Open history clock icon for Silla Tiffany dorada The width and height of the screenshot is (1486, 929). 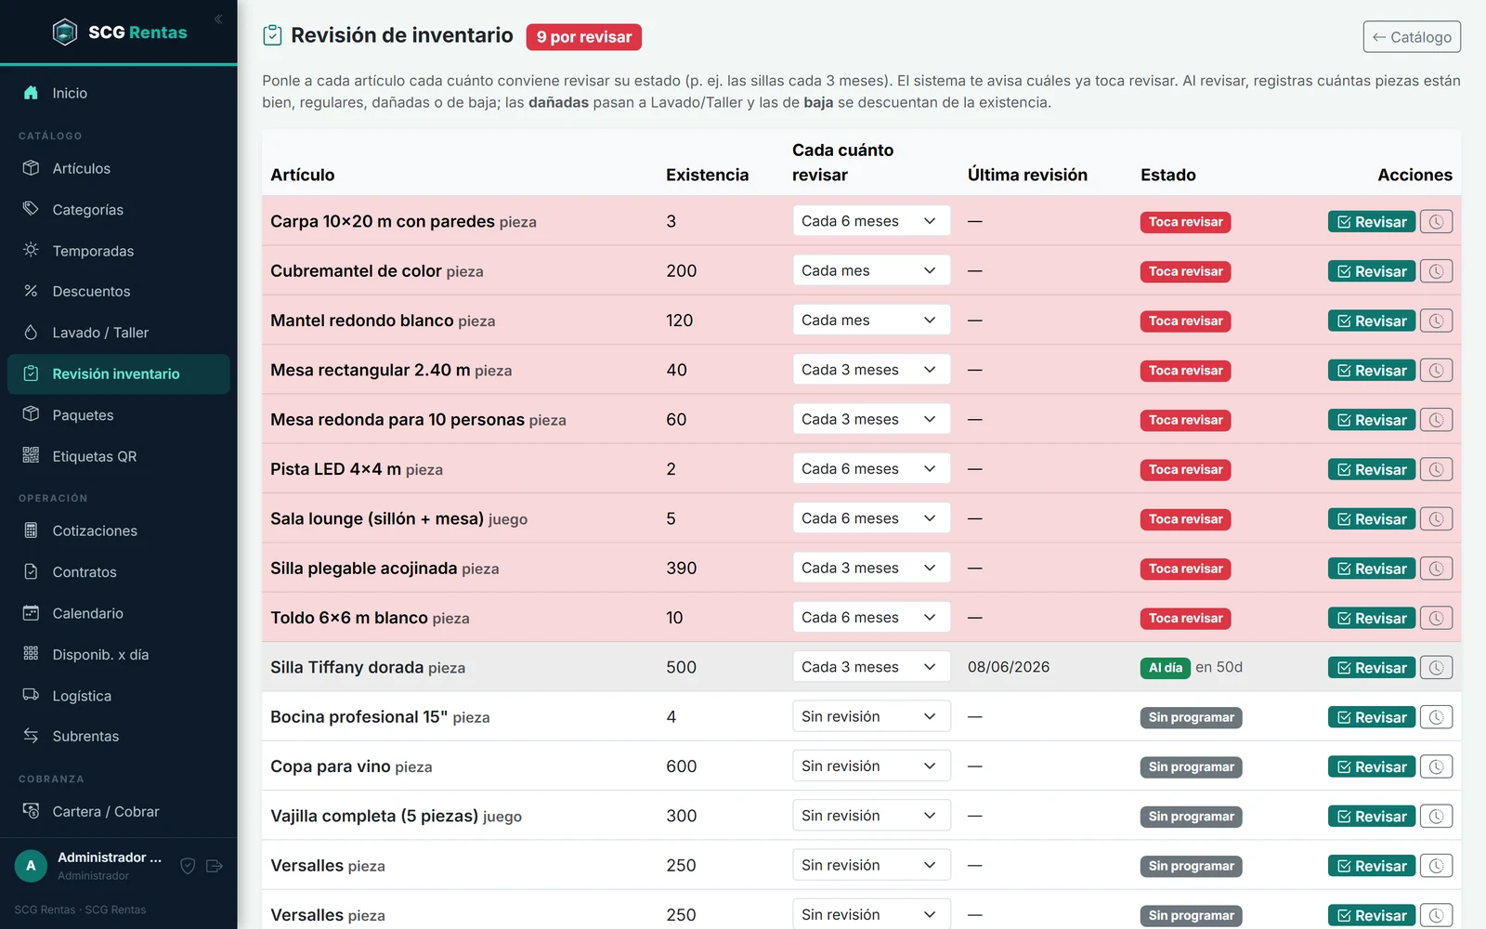(1436, 668)
